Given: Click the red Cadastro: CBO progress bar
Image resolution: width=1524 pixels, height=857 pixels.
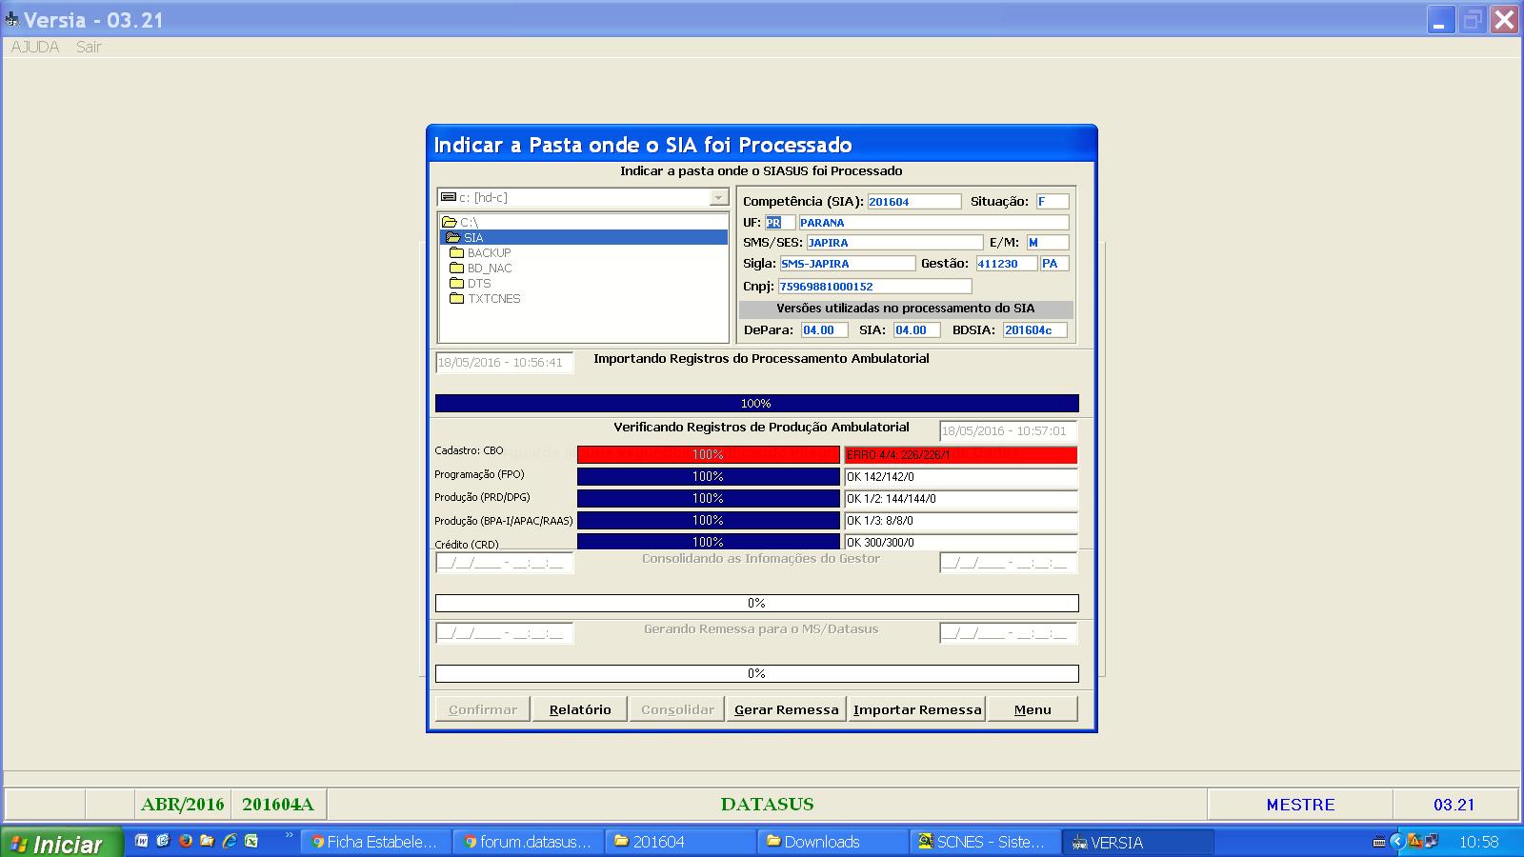Looking at the screenshot, I should [708, 455].
